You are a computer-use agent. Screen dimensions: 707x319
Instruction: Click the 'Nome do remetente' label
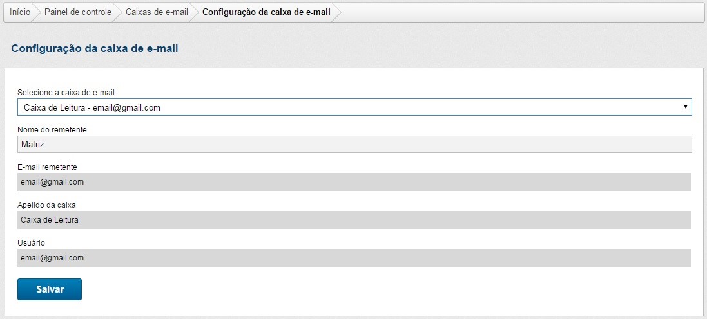(52, 130)
